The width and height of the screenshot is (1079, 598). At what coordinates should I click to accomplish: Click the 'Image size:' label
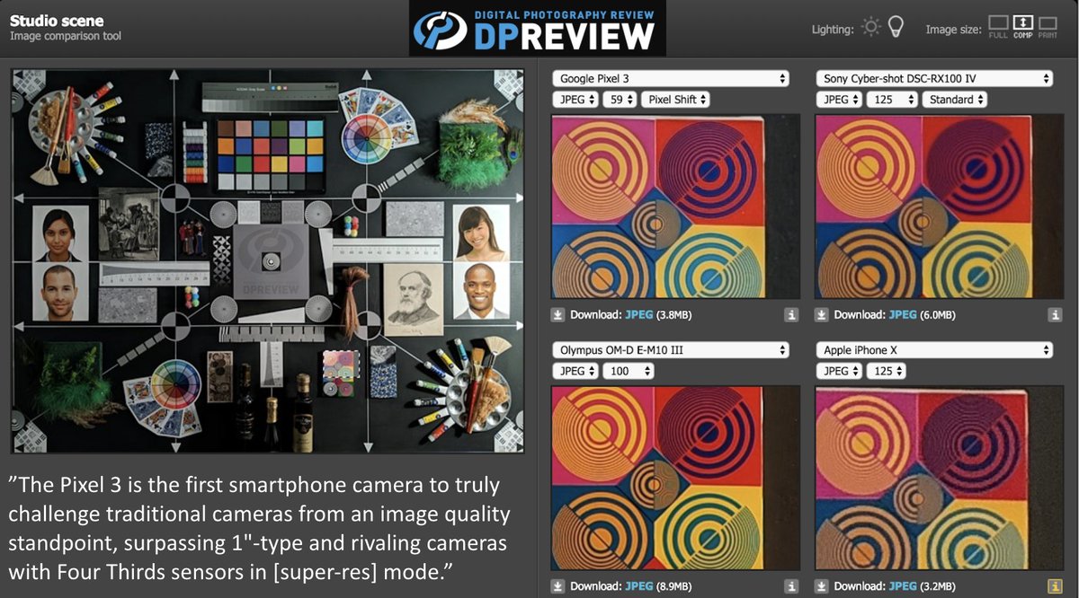(x=954, y=30)
